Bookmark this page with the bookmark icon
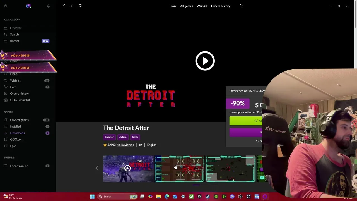 pos(80,6)
